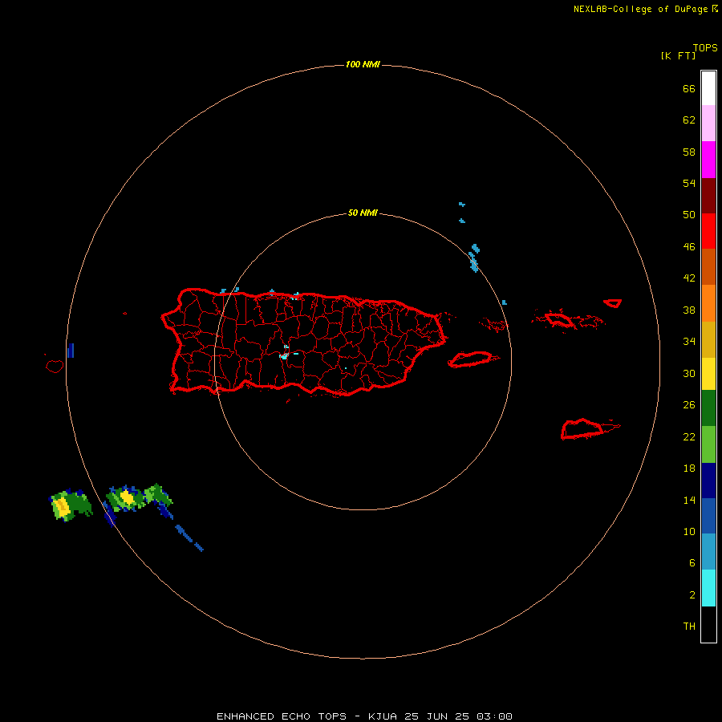Click the 03:00 timestamp in caption
The image size is (722, 722).
[494, 716]
